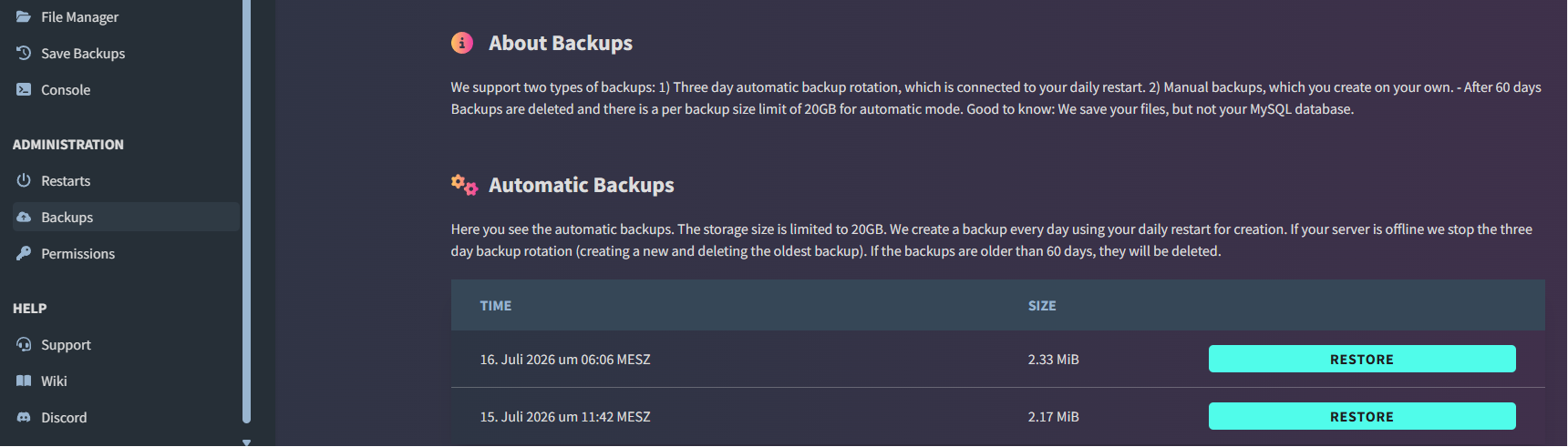Screen dimensions: 1568x447
Task: Select the Backups cloud icon
Action: coord(24,217)
